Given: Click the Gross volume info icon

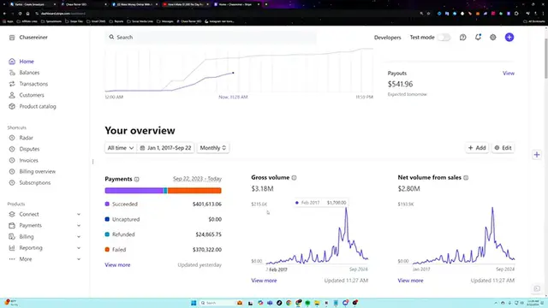Looking at the screenshot, I should pos(294,178).
